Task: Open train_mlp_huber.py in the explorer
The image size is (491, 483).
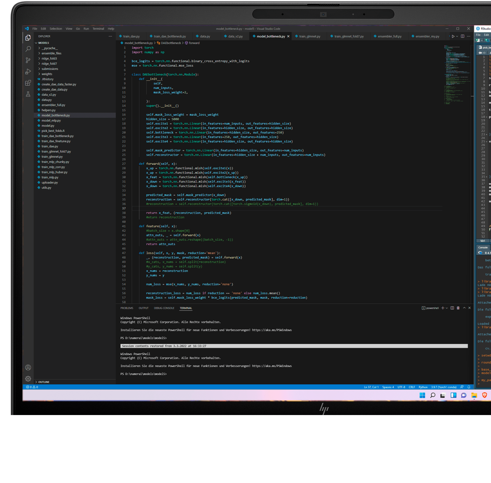Action: [x=54, y=172]
